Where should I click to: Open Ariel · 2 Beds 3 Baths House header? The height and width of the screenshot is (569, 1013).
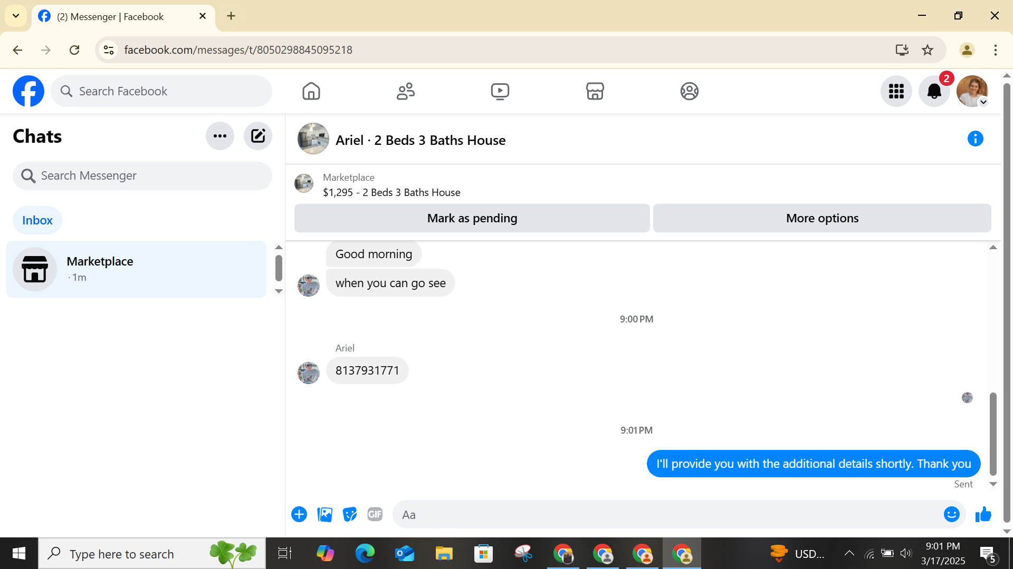[421, 140]
